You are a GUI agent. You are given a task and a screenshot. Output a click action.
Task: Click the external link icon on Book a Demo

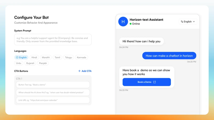point(155,82)
